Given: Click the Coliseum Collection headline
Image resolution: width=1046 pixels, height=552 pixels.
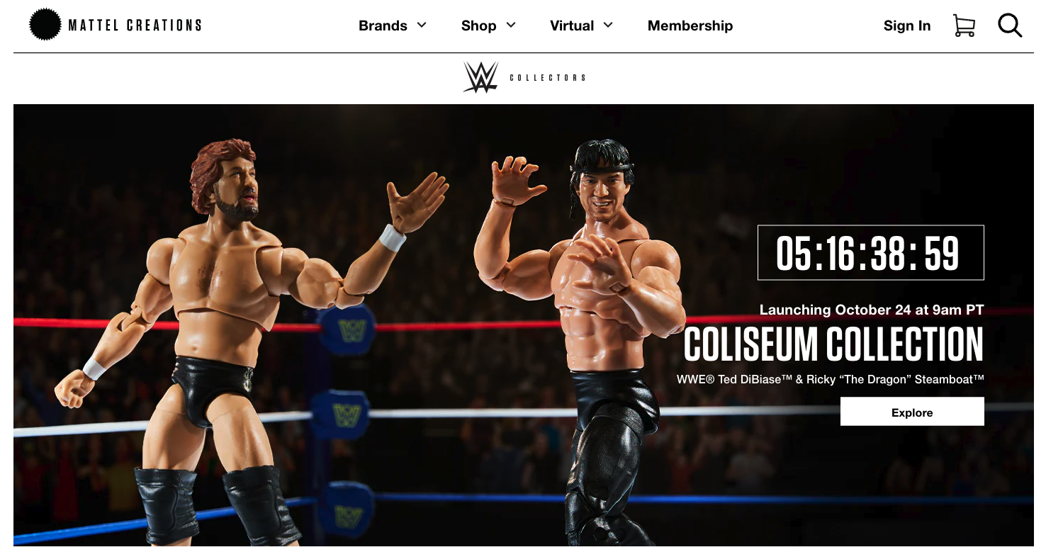Looking at the screenshot, I should coord(833,345).
